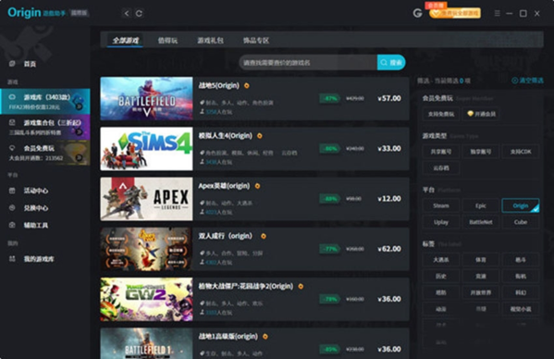This screenshot has height=359, width=554.
Task: Click the back arrow icon in title bar
Action: 127,14
